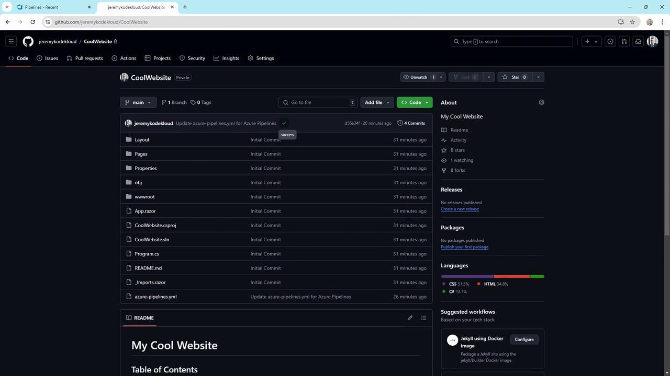Open the create new plus dropdown
The width and height of the screenshot is (670, 376).
[x=591, y=41]
